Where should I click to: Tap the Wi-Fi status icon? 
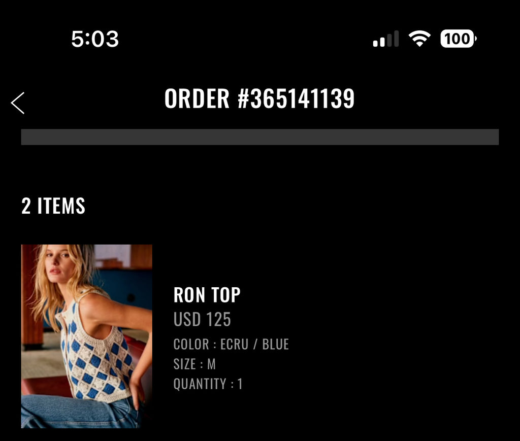(x=419, y=39)
